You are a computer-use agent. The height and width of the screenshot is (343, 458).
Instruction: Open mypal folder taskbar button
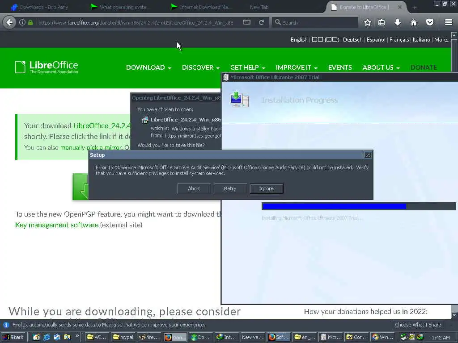point(123,337)
